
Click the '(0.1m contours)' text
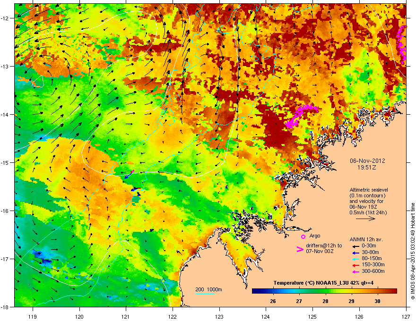(x=367, y=196)
